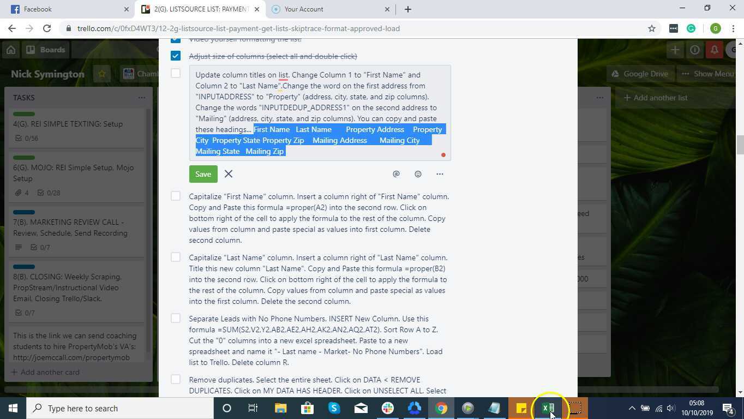Save the checklist item edit
The width and height of the screenshot is (744, 419).
tap(203, 174)
